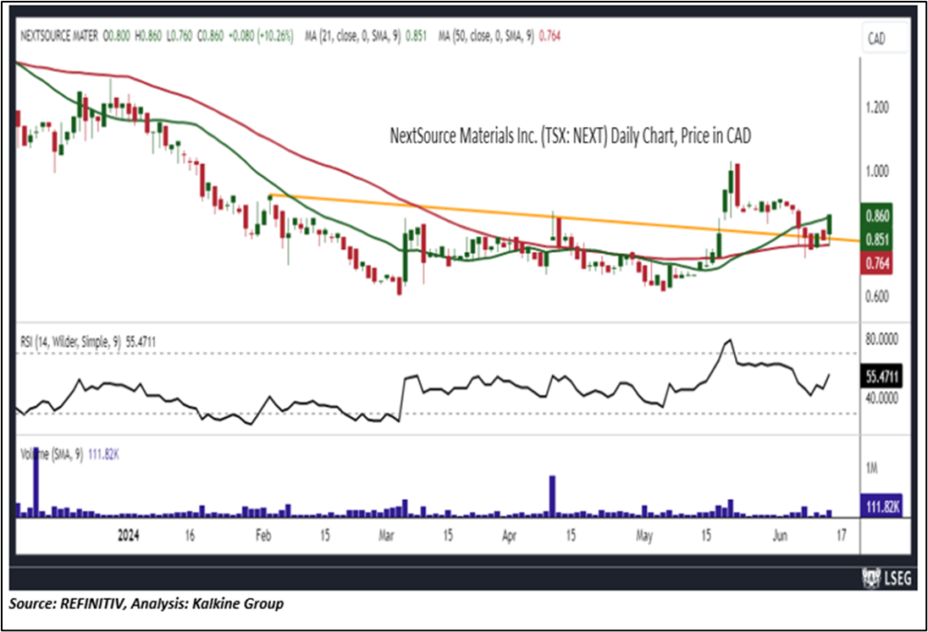
Task: Click the May date axis label
Action: pyautogui.click(x=644, y=536)
